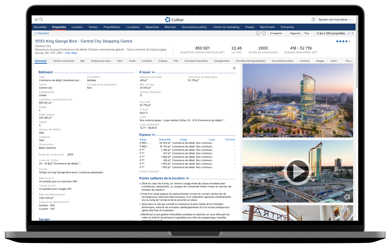Click the heart favorite icon
This screenshot has width=391, height=250.
(264, 33)
